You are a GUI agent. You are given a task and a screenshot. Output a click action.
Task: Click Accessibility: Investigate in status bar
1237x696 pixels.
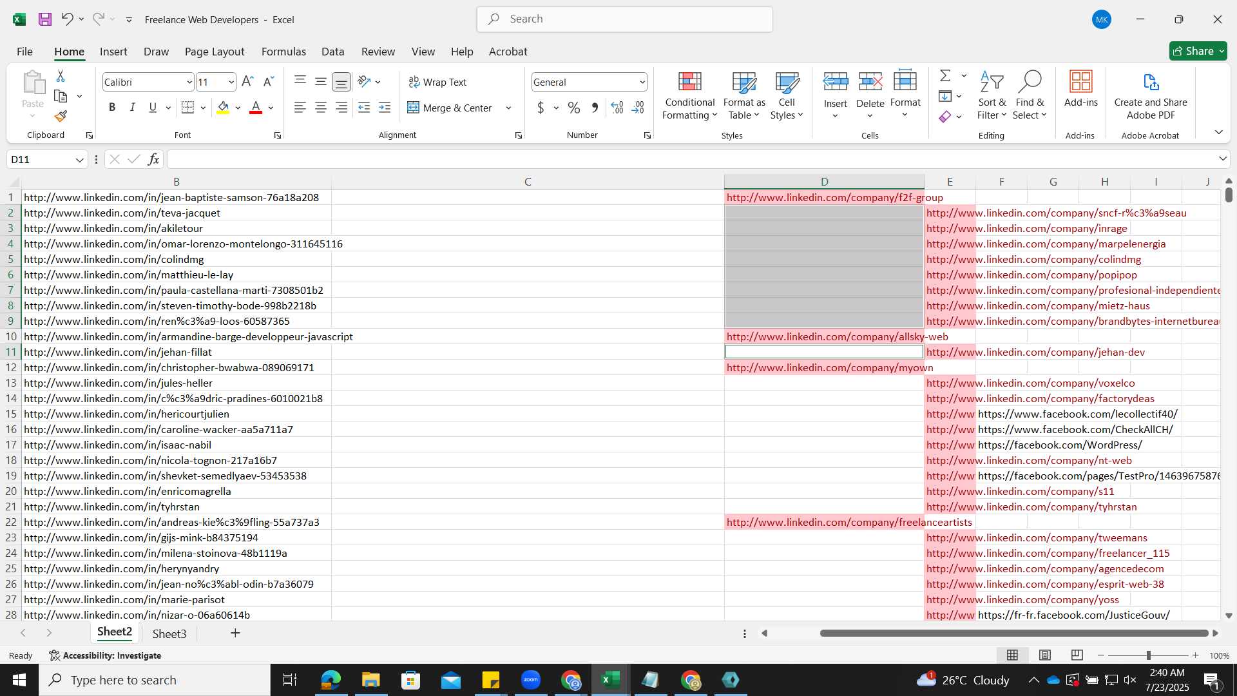coord(105,655)
